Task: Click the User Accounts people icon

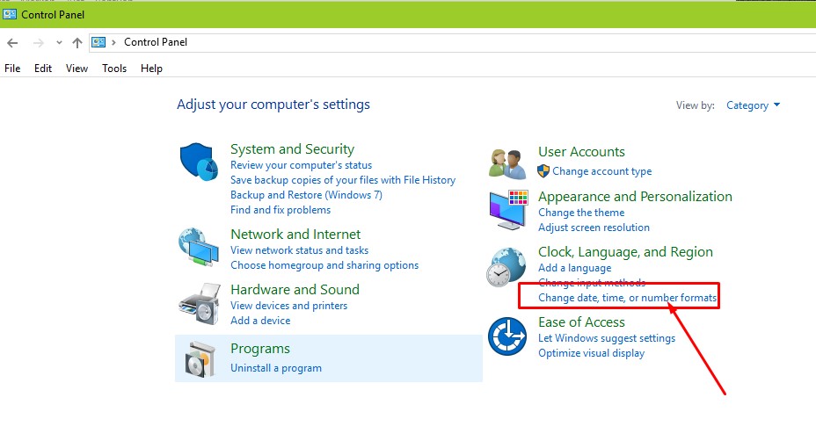Action: point(507,163)
